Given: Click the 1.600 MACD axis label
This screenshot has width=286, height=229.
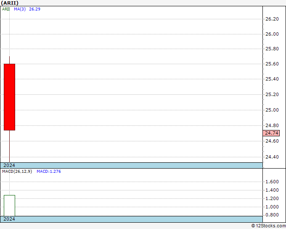Looking at the screenshot, I should (x=272, y=182).
